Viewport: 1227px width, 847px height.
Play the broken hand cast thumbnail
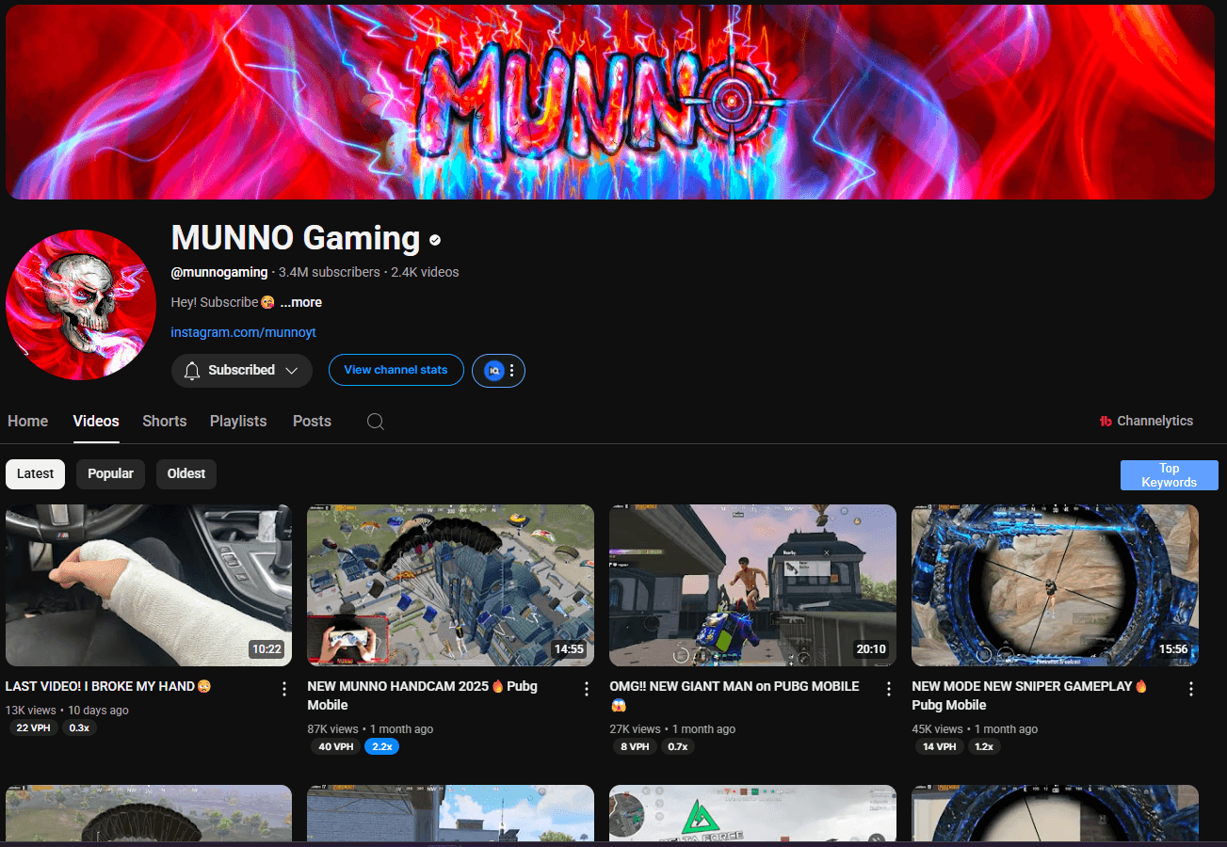(x=149, y=585)
